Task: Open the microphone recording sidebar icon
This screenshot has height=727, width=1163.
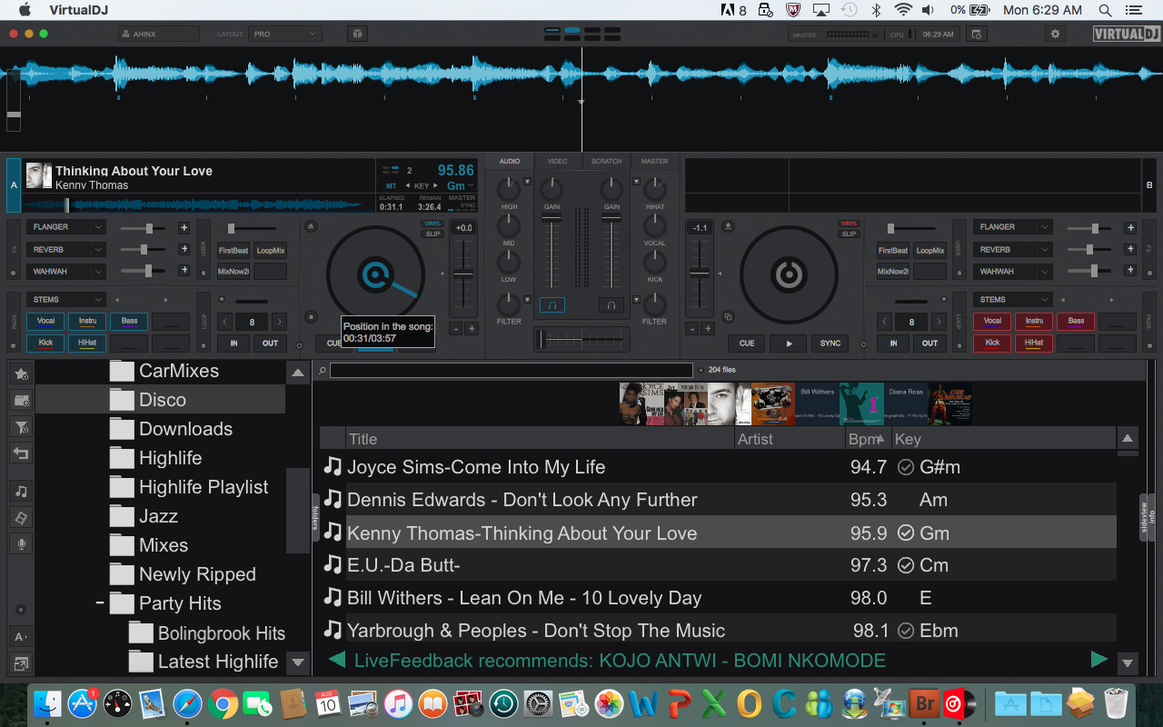Action: pos(21,543)
